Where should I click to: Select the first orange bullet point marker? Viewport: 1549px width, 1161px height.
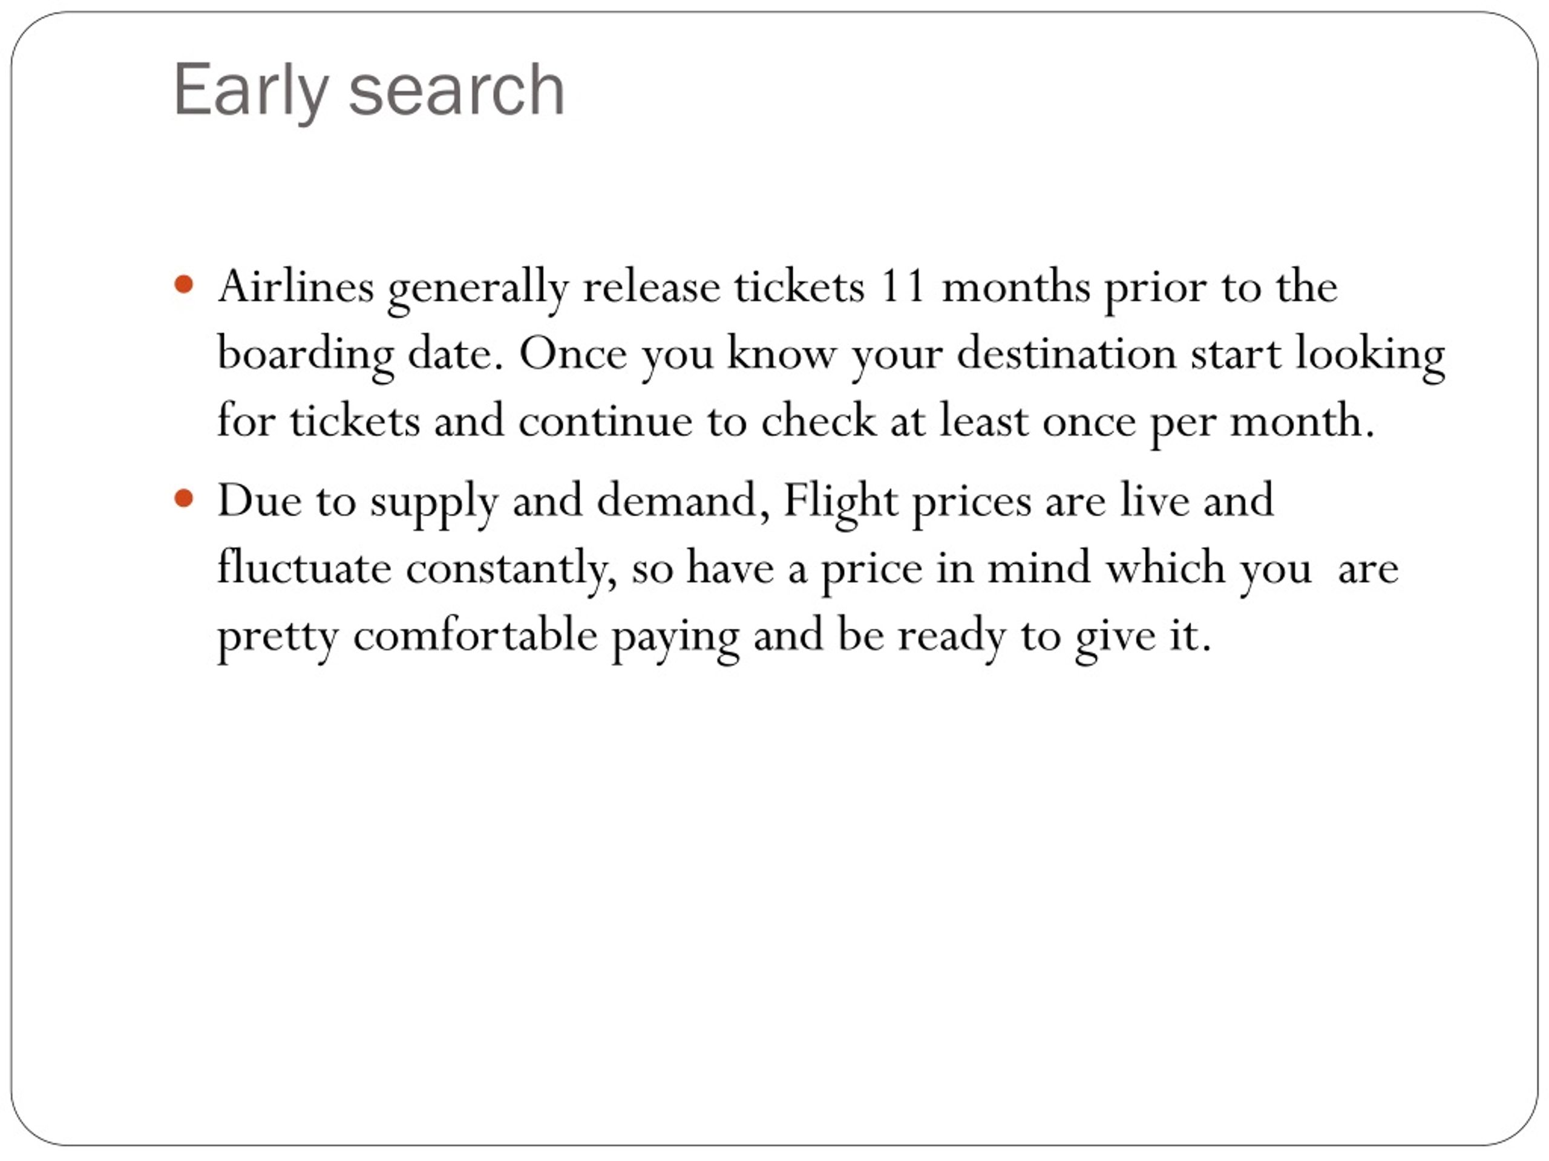coord(183,285)
